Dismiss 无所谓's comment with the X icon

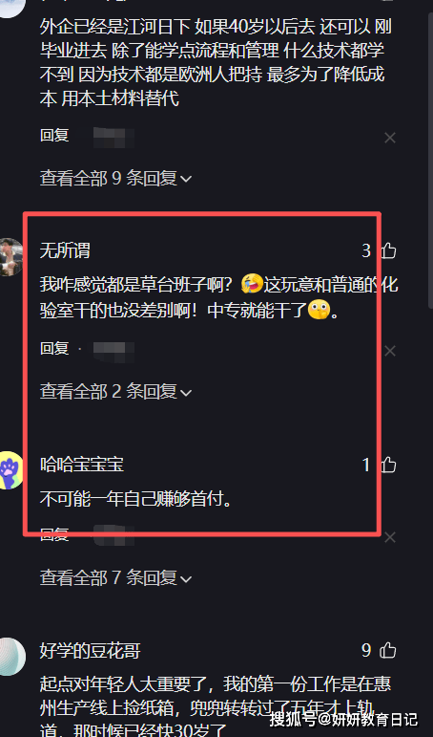click(x=390, y=351)
